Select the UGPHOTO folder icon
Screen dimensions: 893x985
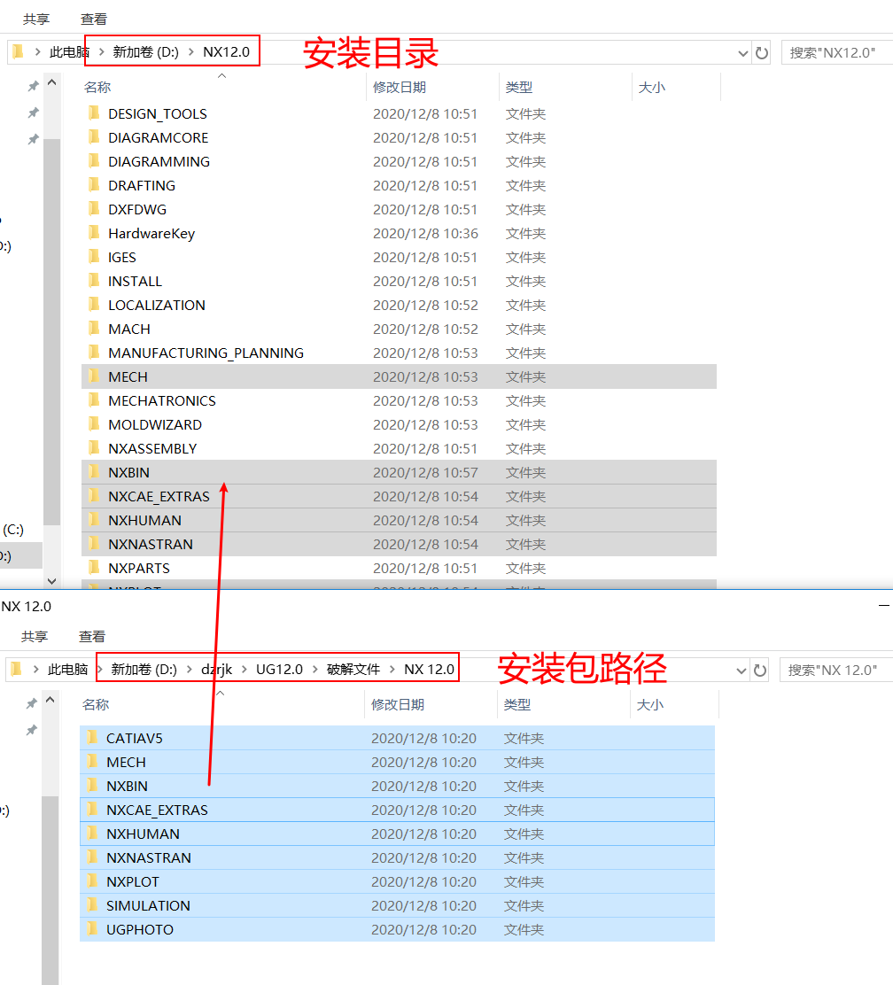(x=92, y=929)
